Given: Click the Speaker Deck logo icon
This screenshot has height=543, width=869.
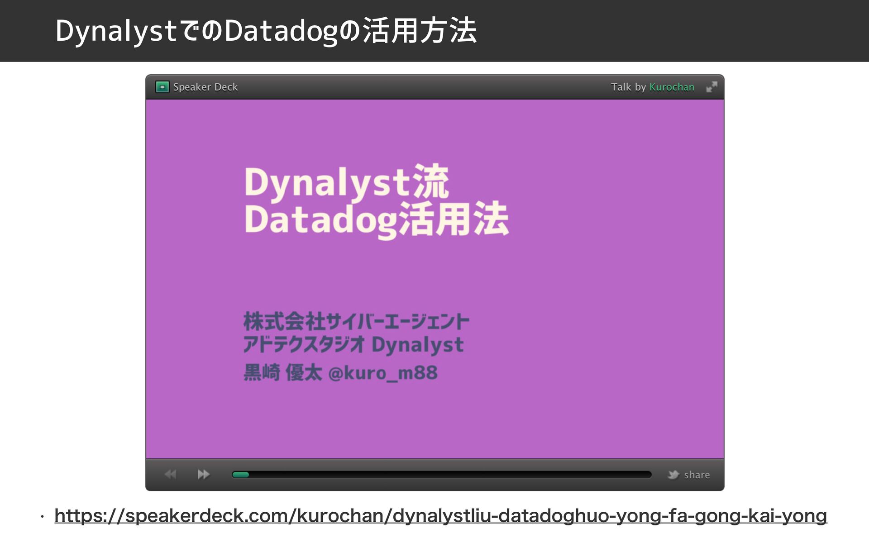Looking at the screenshot, I should [162, 87].
